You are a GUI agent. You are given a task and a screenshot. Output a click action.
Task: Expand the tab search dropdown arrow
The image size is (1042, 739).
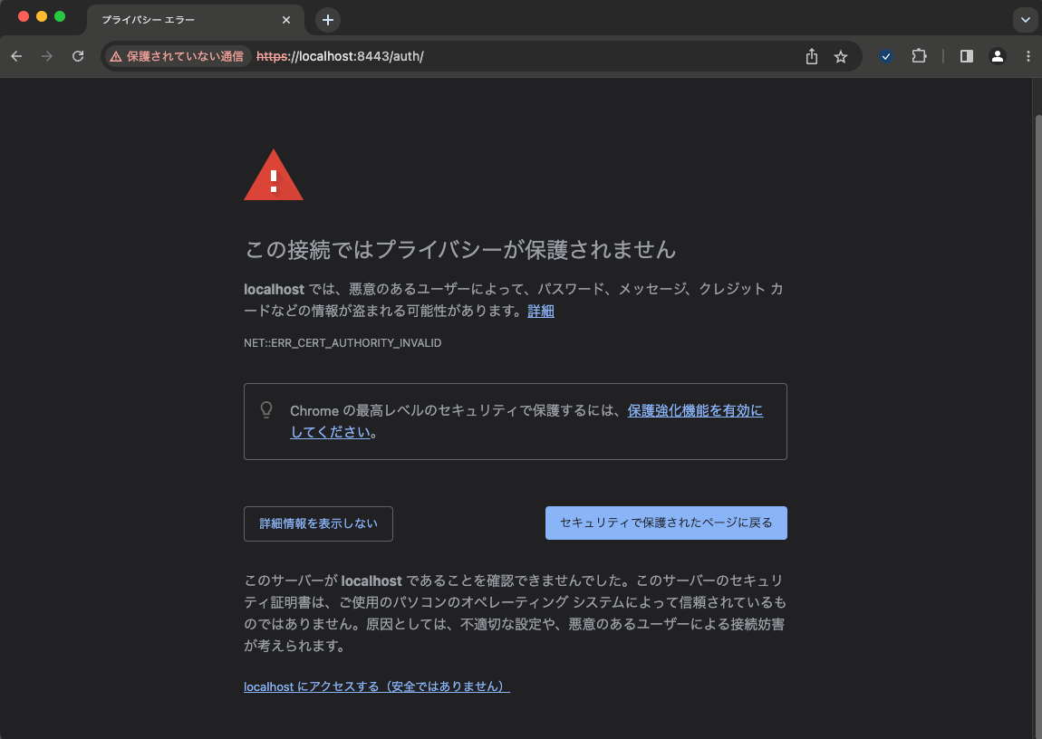point(1026,20)
